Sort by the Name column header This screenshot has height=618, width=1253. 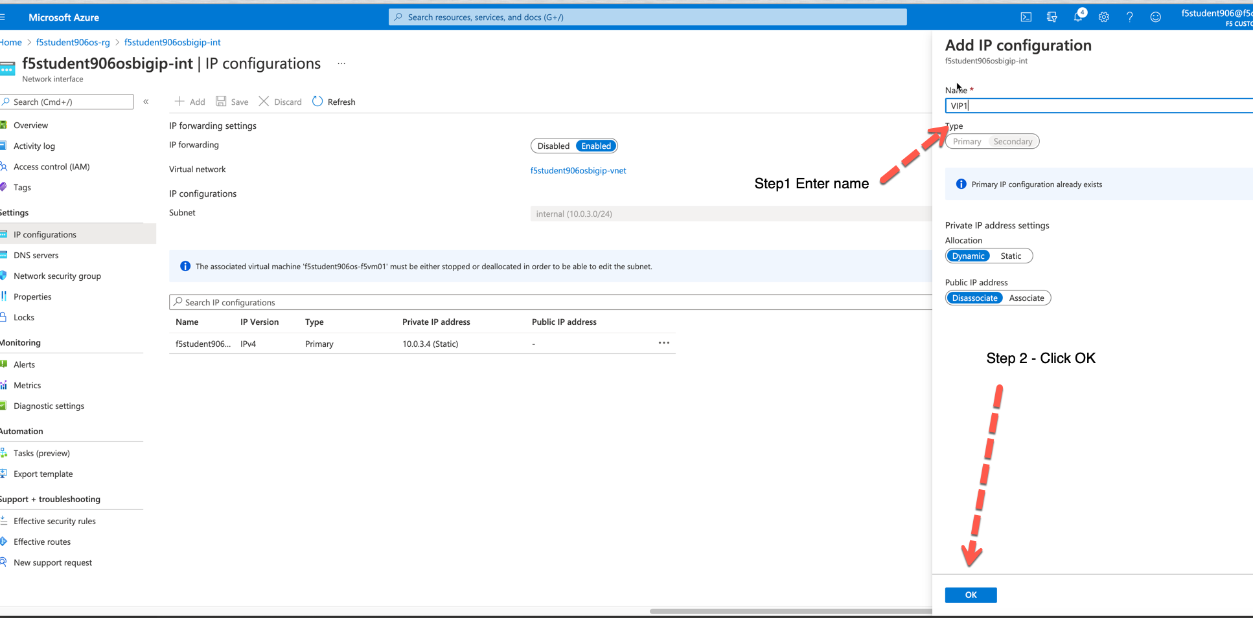tap(187, 322)
